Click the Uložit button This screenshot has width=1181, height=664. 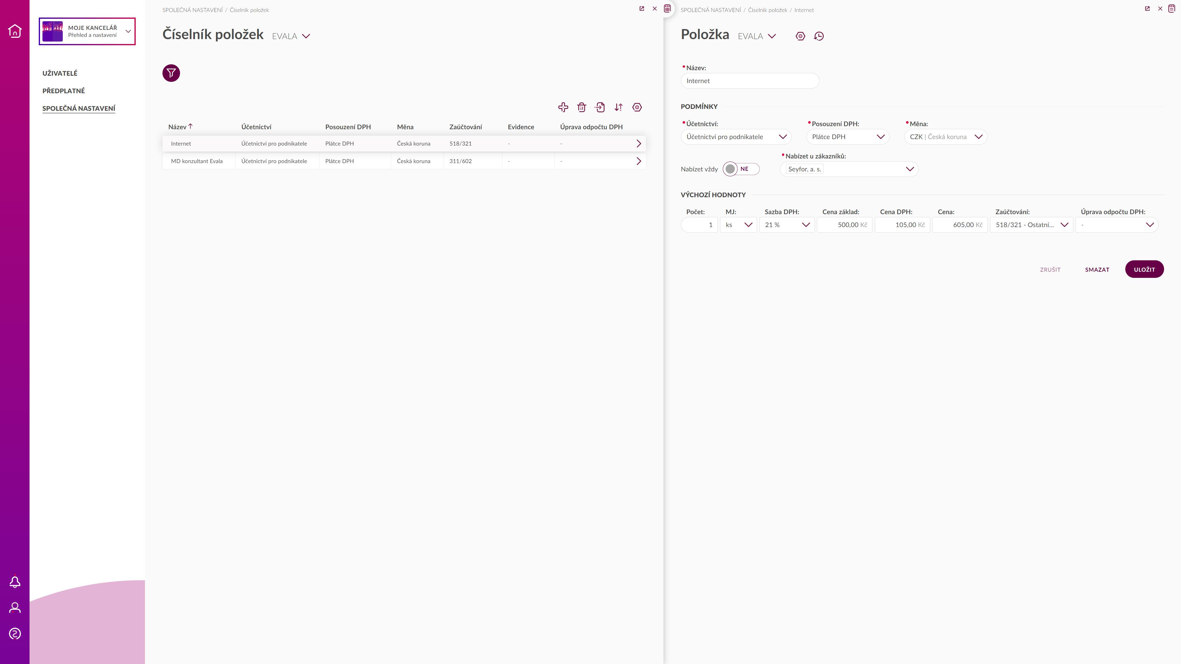(x=1144, y=269)
